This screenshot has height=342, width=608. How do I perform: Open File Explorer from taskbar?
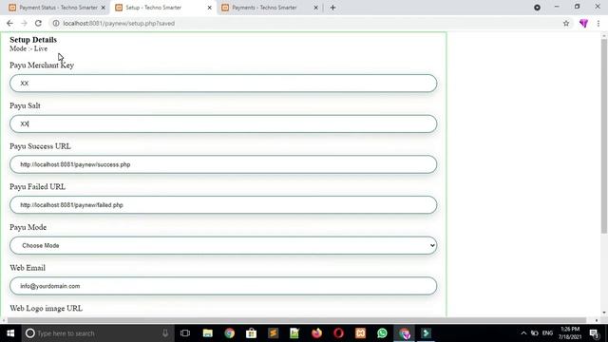point(208,333)
